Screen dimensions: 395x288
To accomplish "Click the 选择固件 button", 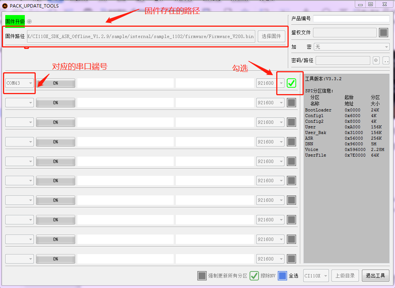I will [x=271, y=36].
